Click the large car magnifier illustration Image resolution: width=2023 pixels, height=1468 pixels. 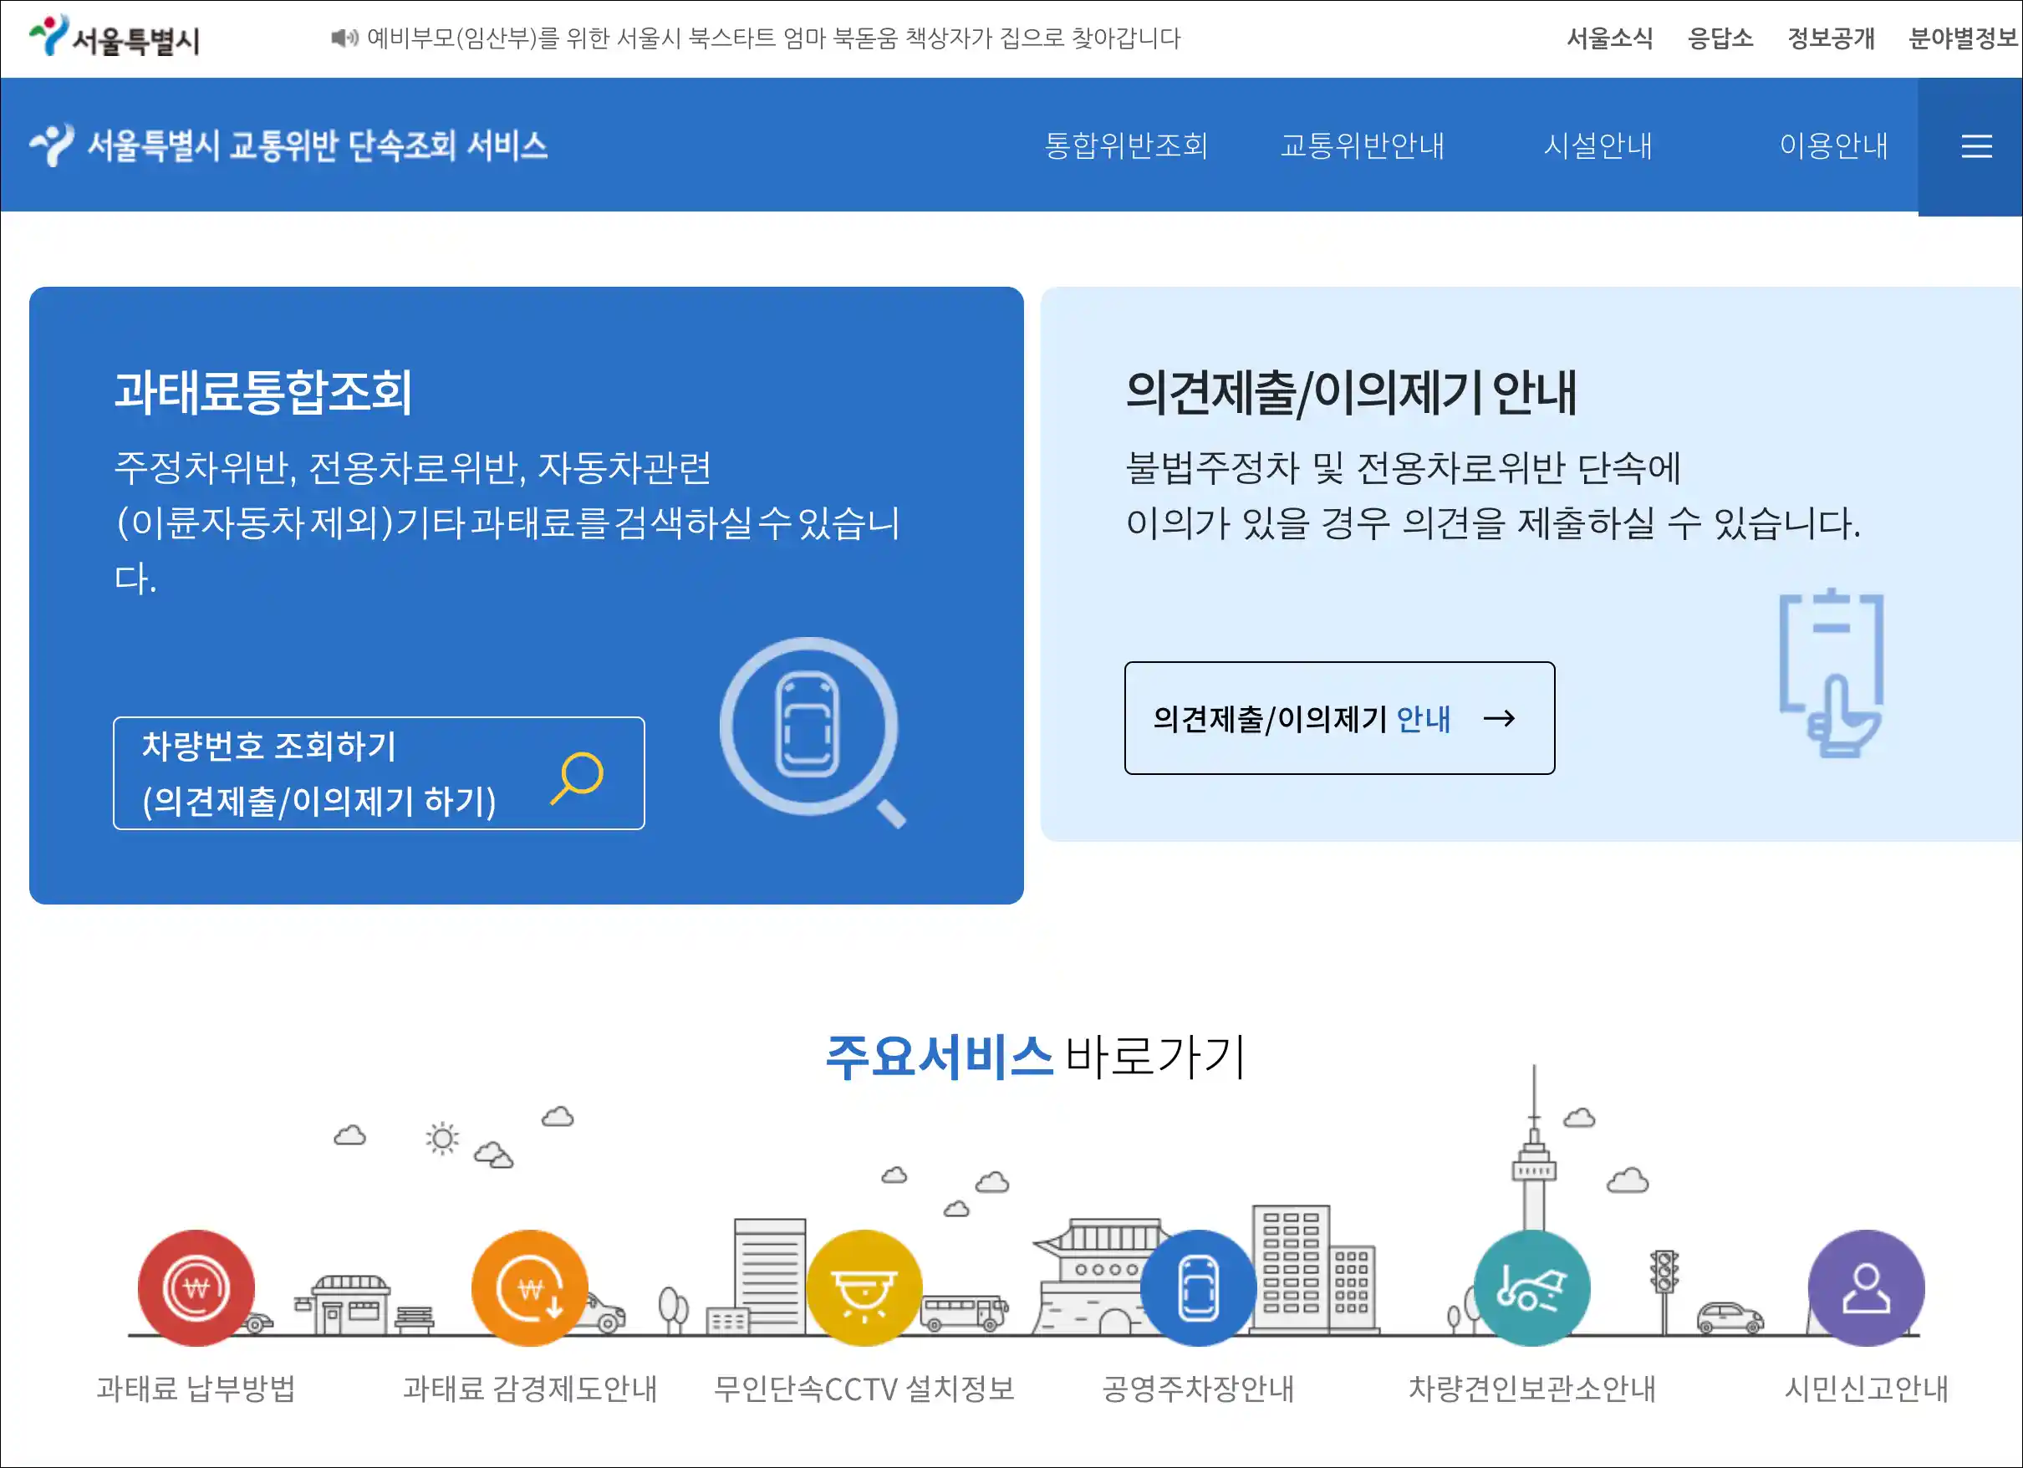tap(813, 731)
